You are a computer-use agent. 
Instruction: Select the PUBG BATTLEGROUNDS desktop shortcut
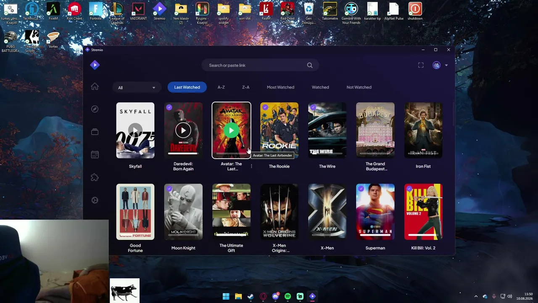(10, 41)
